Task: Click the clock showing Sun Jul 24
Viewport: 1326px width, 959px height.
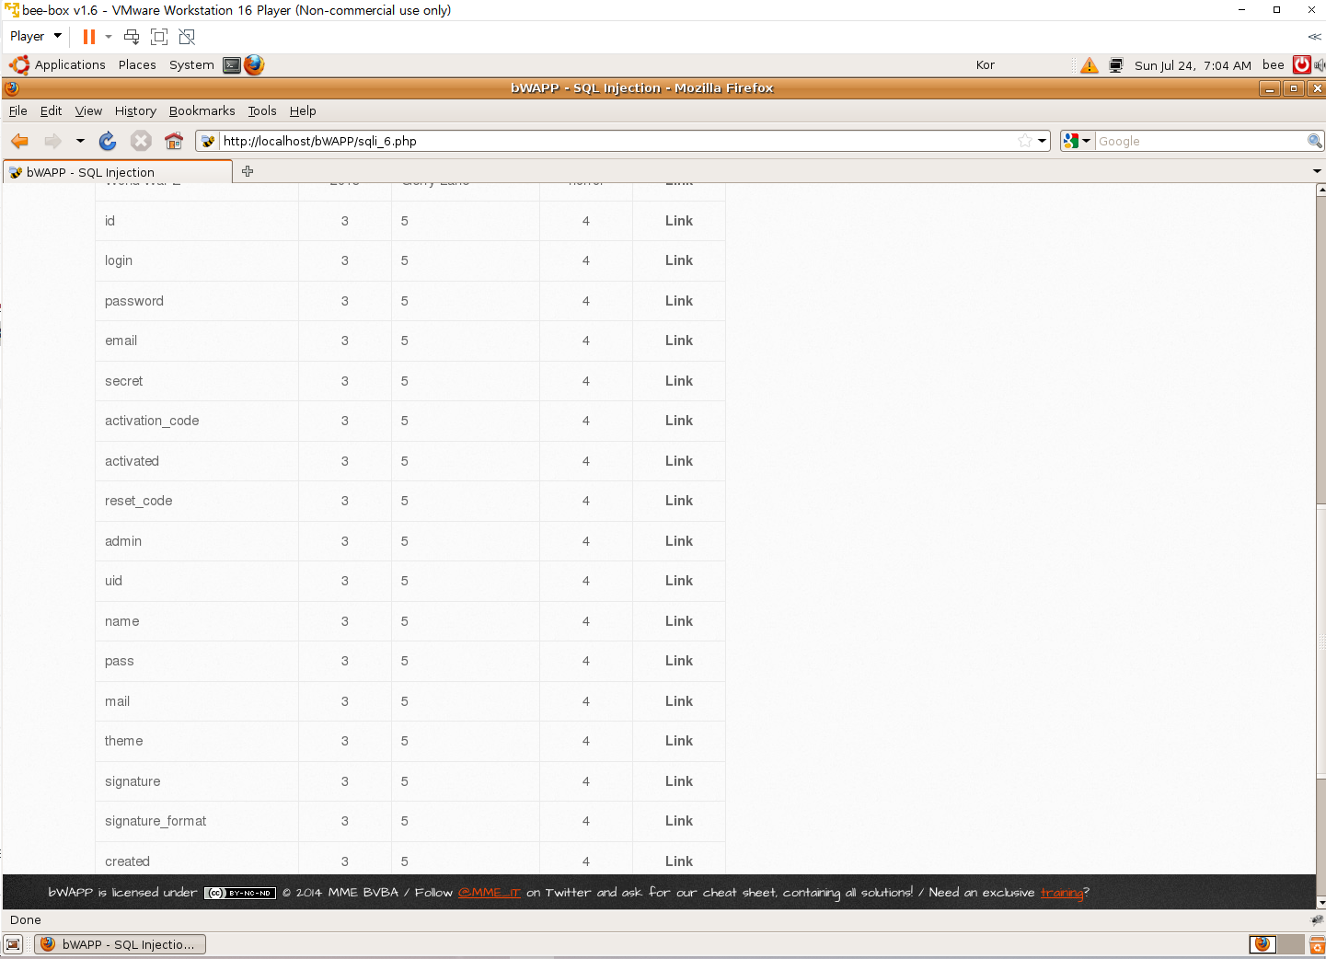Action: (1193, 65)
